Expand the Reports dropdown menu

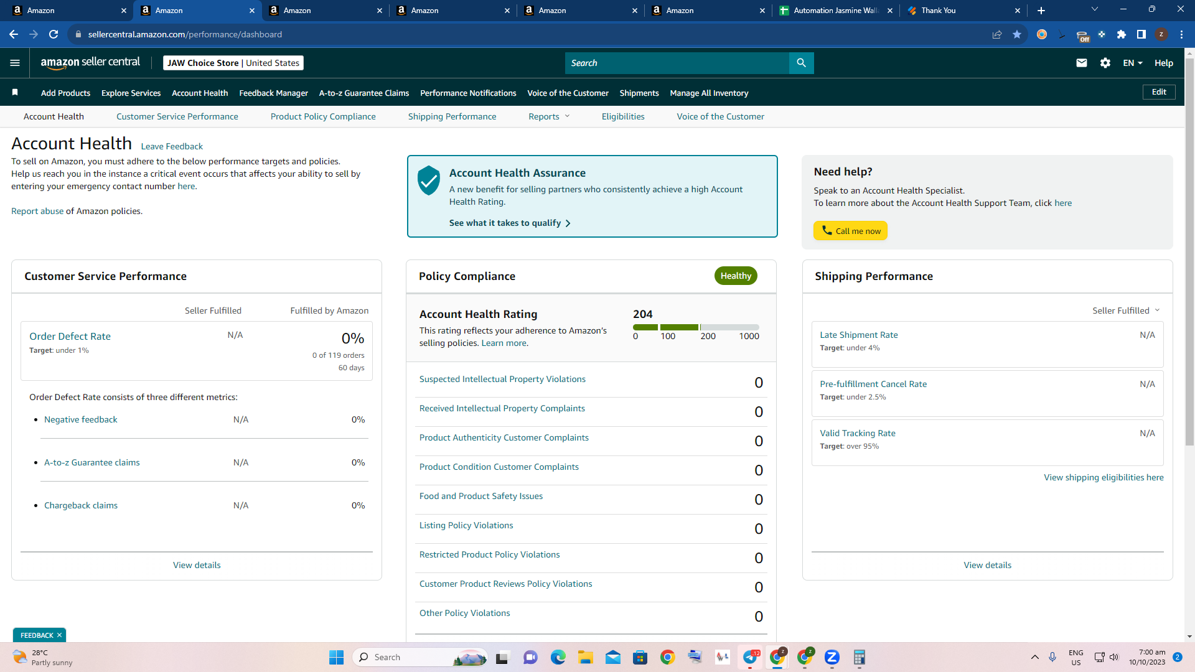tap(549, 116)
